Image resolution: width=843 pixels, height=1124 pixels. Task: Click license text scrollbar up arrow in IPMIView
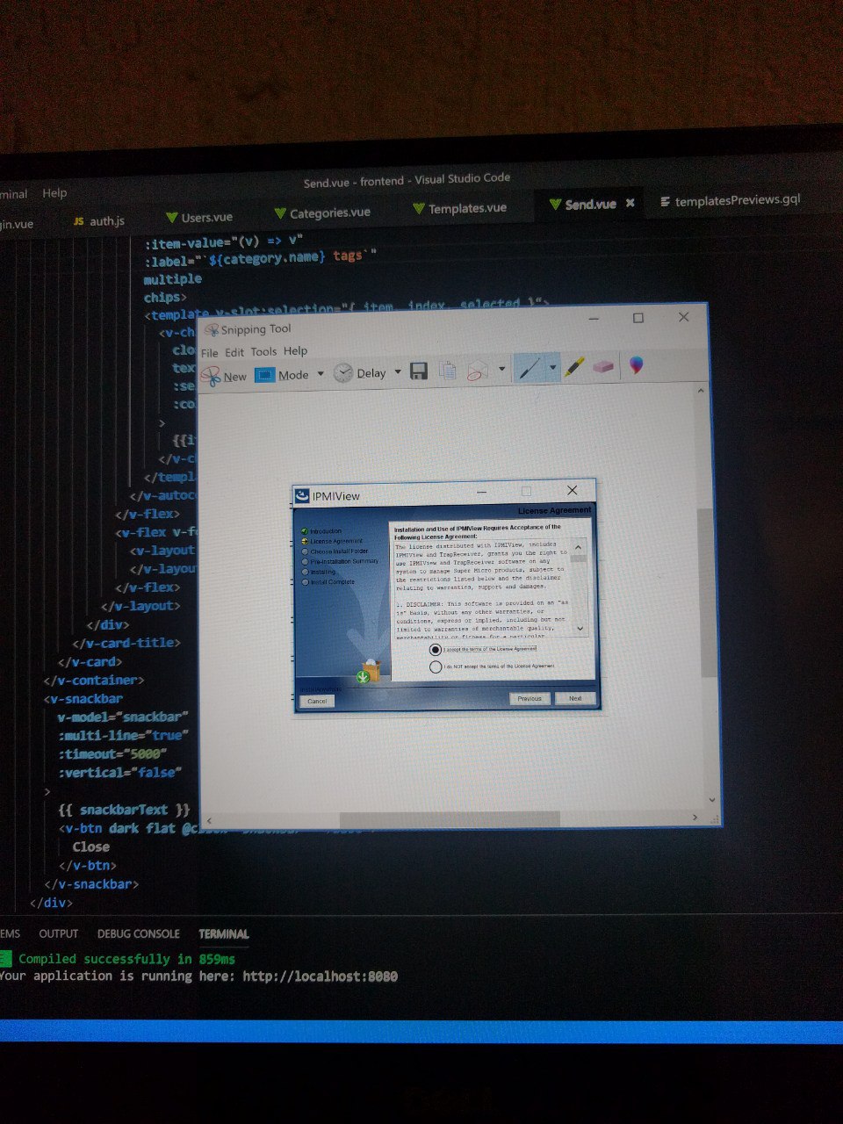pyautogui.click(x=578, y=547)
